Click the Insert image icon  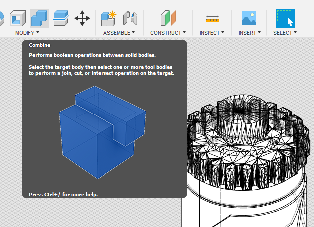coord(249,18)
